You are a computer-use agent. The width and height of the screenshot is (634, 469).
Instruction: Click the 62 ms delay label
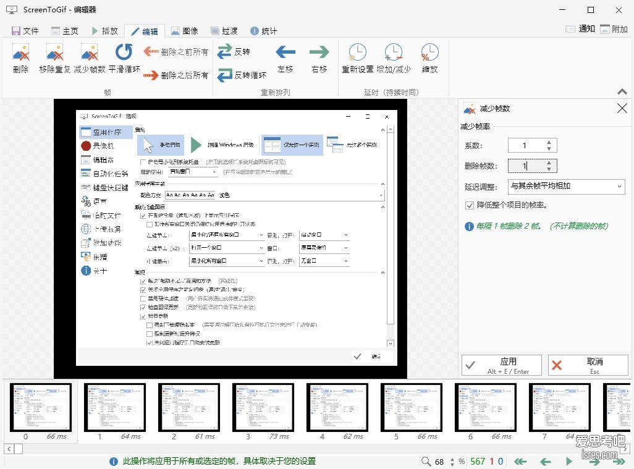(x=353, y=437)
